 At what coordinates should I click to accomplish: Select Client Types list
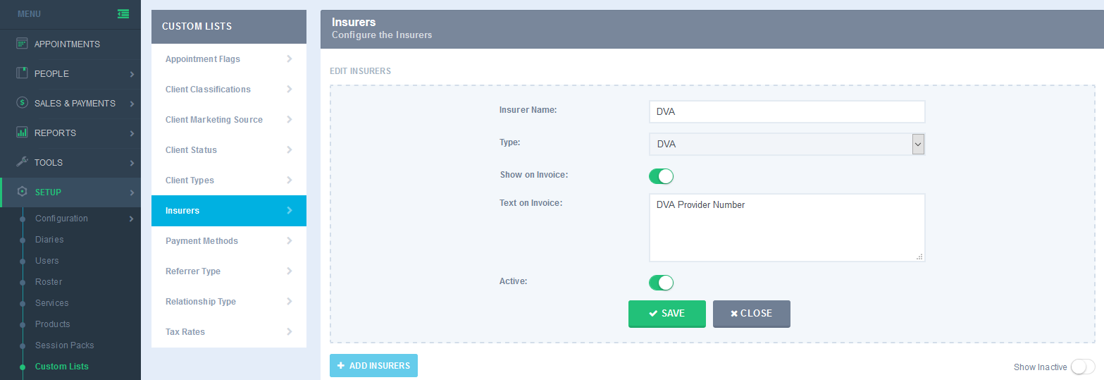coord(229,180)
